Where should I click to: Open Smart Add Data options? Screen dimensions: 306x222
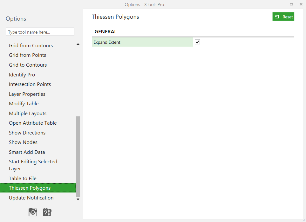pos(27,152)
